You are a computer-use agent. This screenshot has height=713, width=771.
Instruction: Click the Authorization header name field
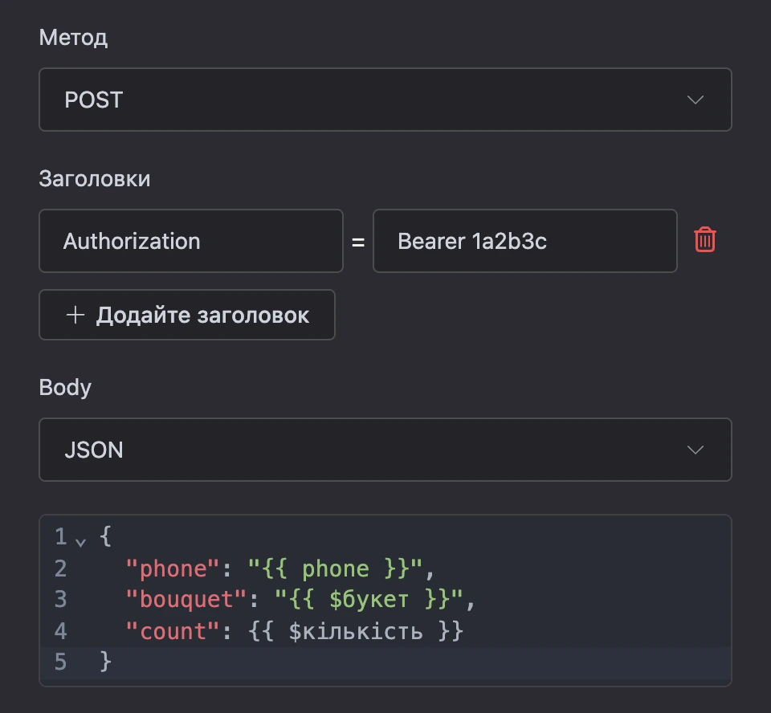(x=191, y=241)
